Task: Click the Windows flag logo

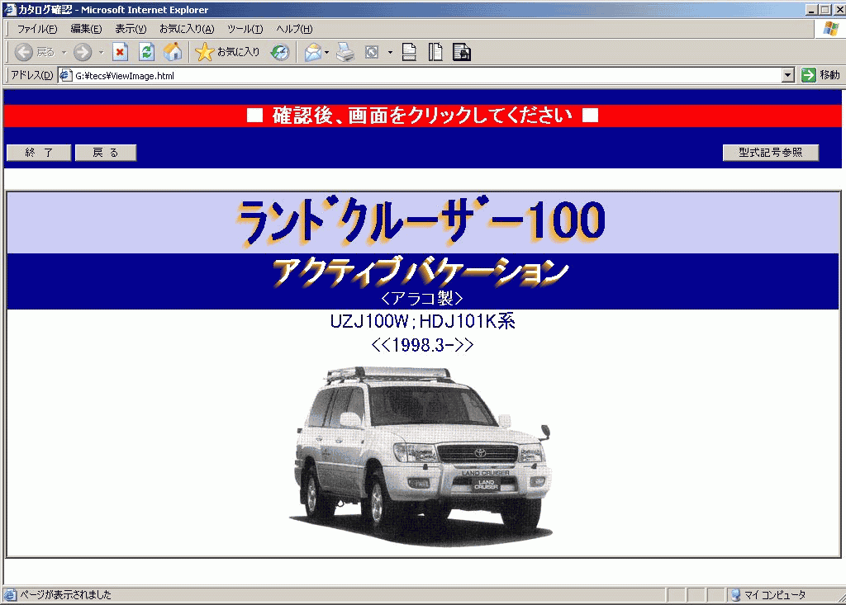Action: point(831,29)
